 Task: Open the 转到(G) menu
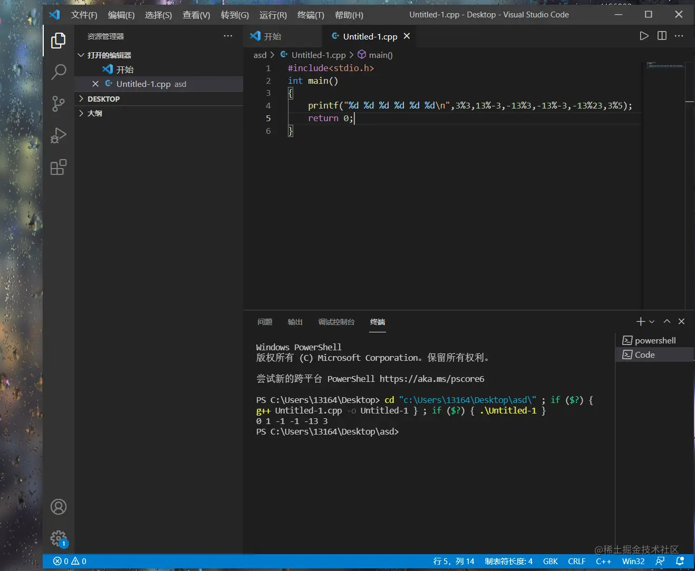click(235, 15)
